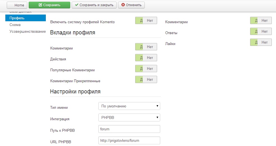
Task: Open Схема in the sidebar menu
Action: pyautogui.click(x=15, y=25)
